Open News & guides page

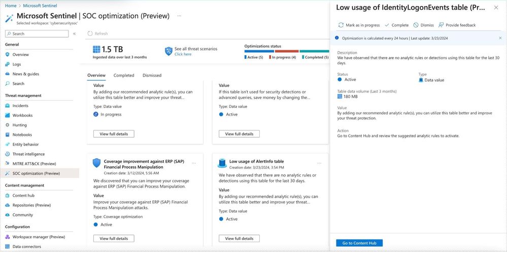25,74
